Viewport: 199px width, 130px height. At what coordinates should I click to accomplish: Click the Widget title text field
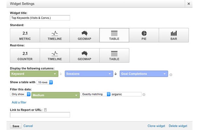[x=40, y=18]
